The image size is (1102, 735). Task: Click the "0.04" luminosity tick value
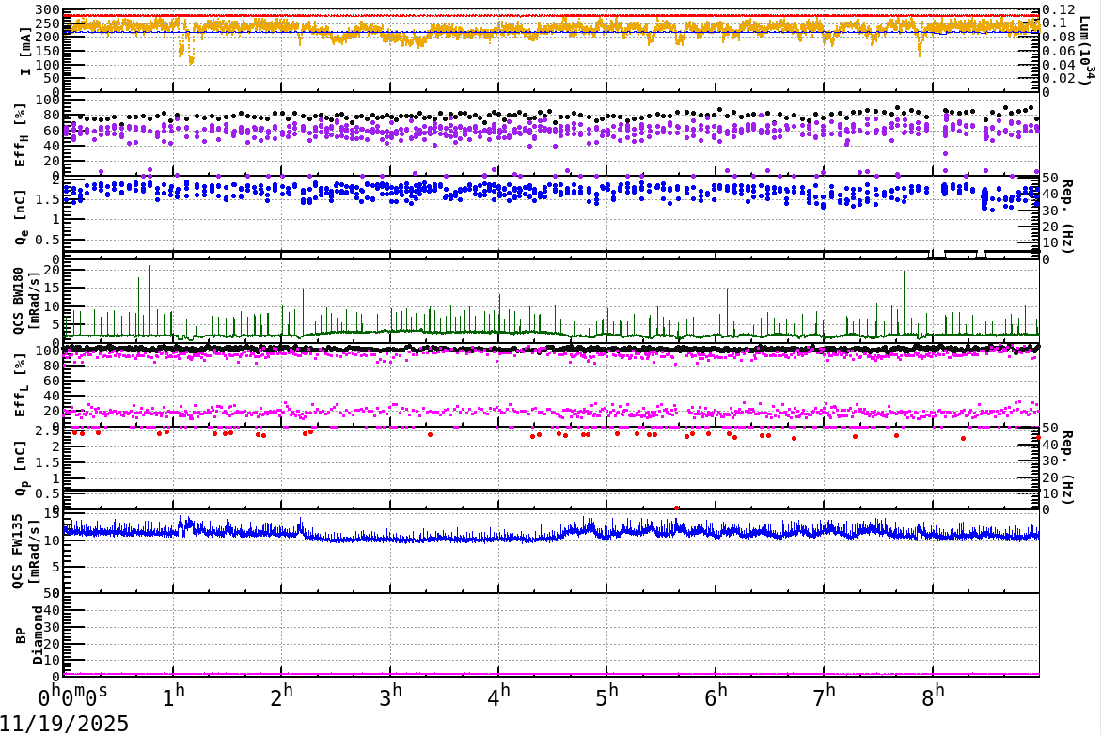[1059, 65]
